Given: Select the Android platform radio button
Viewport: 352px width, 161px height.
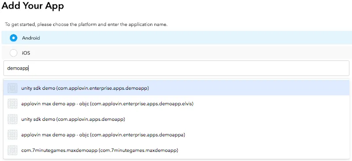Looking at the screenshot, I should (x=13, y=38).
